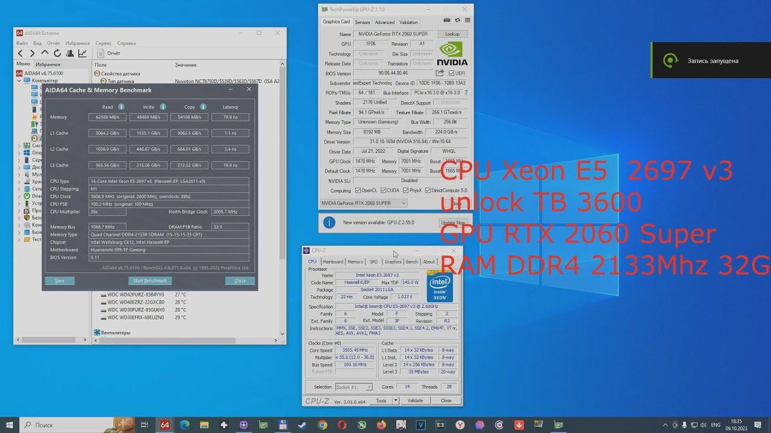The width and height of the screenshot is (771, 433).
Task: Open Firefox from the taskbar
Action: 381,425
